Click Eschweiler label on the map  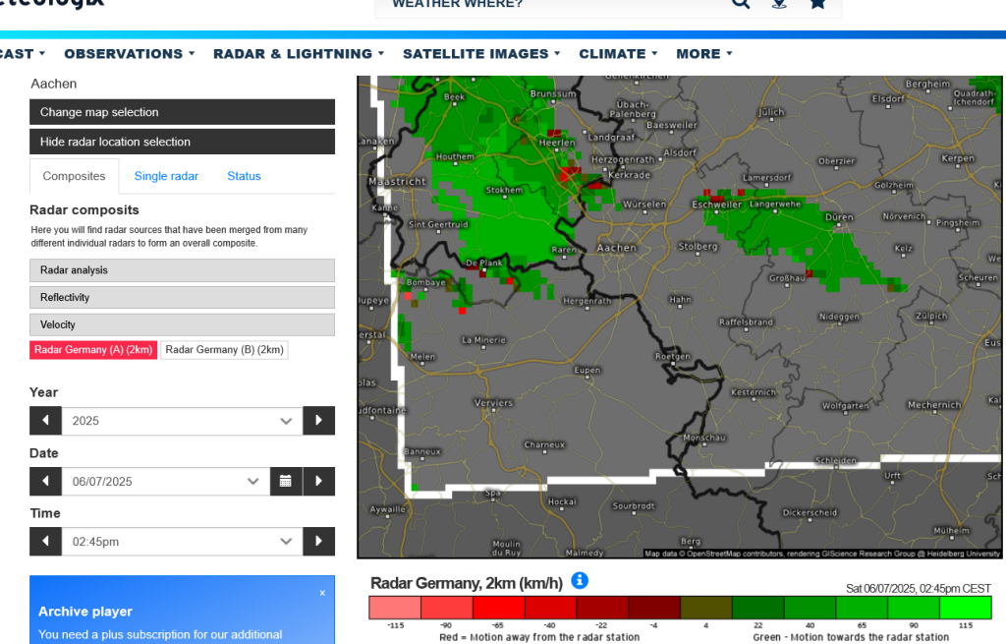tap(716, 205)
